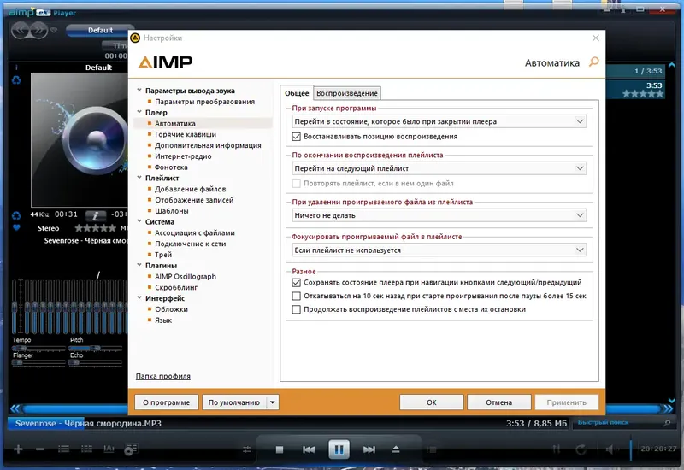Screen dimensions: 684x470
Task: Enable 'Откатываться на 10 сек назад'
Action: [x=296, y=296]
